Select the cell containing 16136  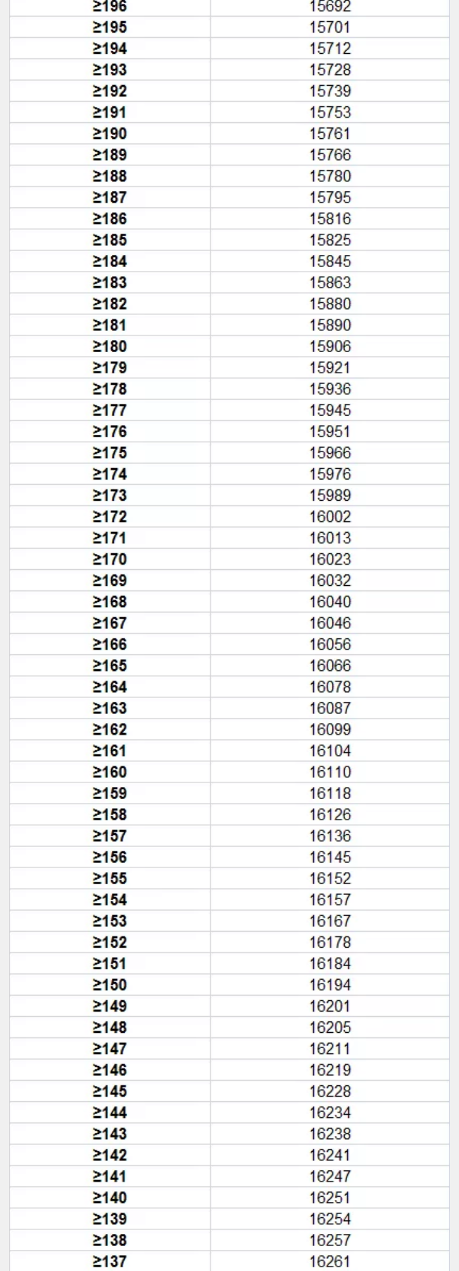tap(330, 836)
